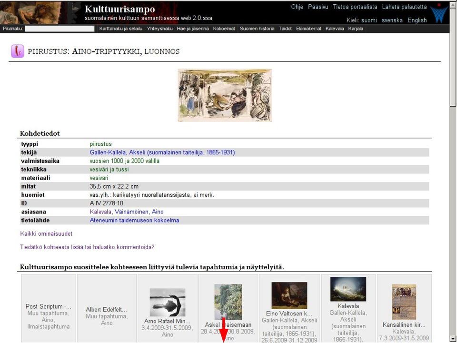Open Karjala menu item
457x343 pixels.
(x=356, y=29)
